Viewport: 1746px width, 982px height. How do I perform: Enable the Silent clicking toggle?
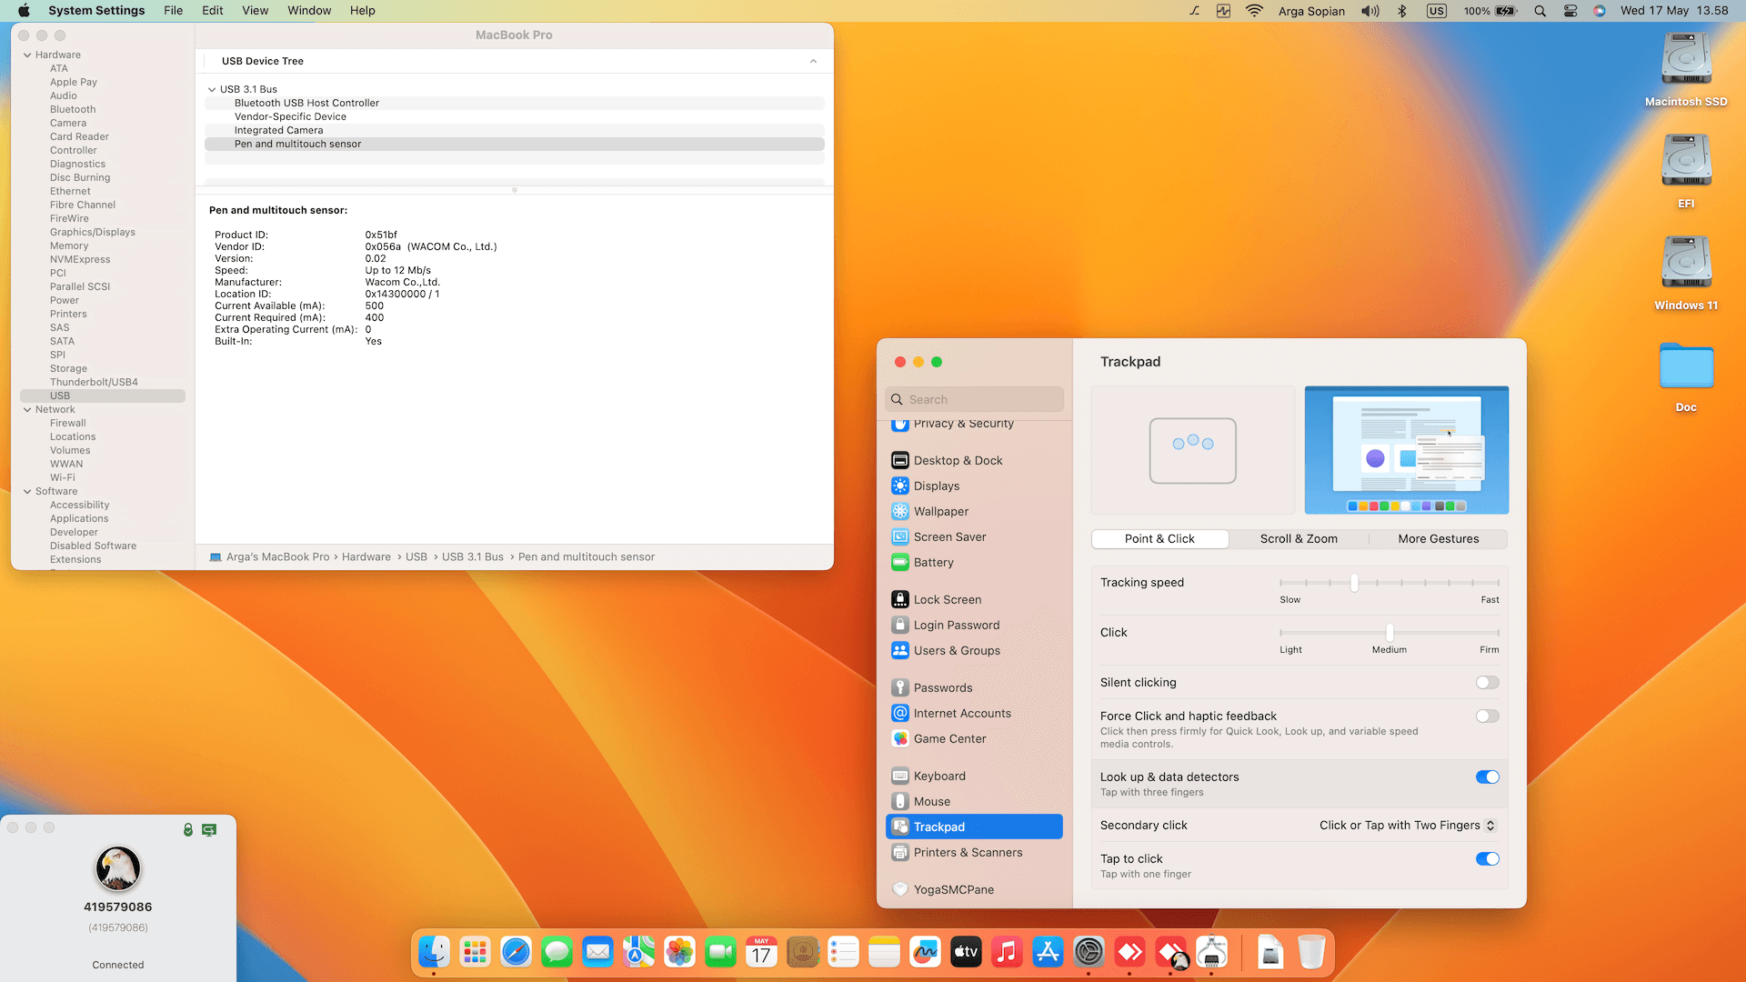(1487, 682)
